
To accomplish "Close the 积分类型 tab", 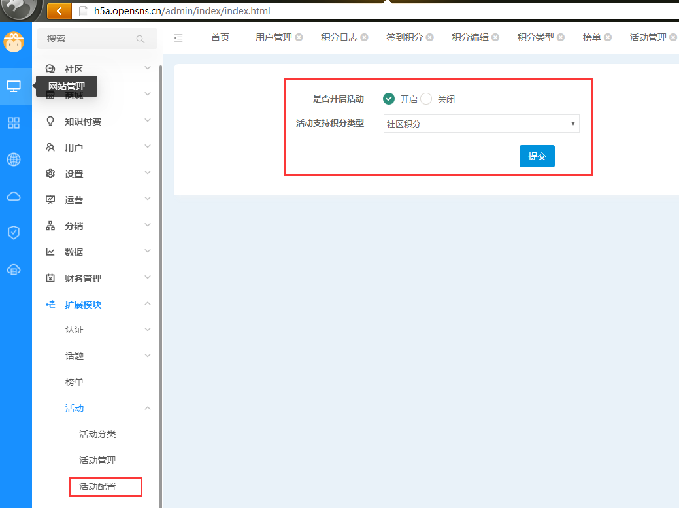I will pos(561,37).
